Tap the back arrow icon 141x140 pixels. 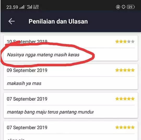11,21
